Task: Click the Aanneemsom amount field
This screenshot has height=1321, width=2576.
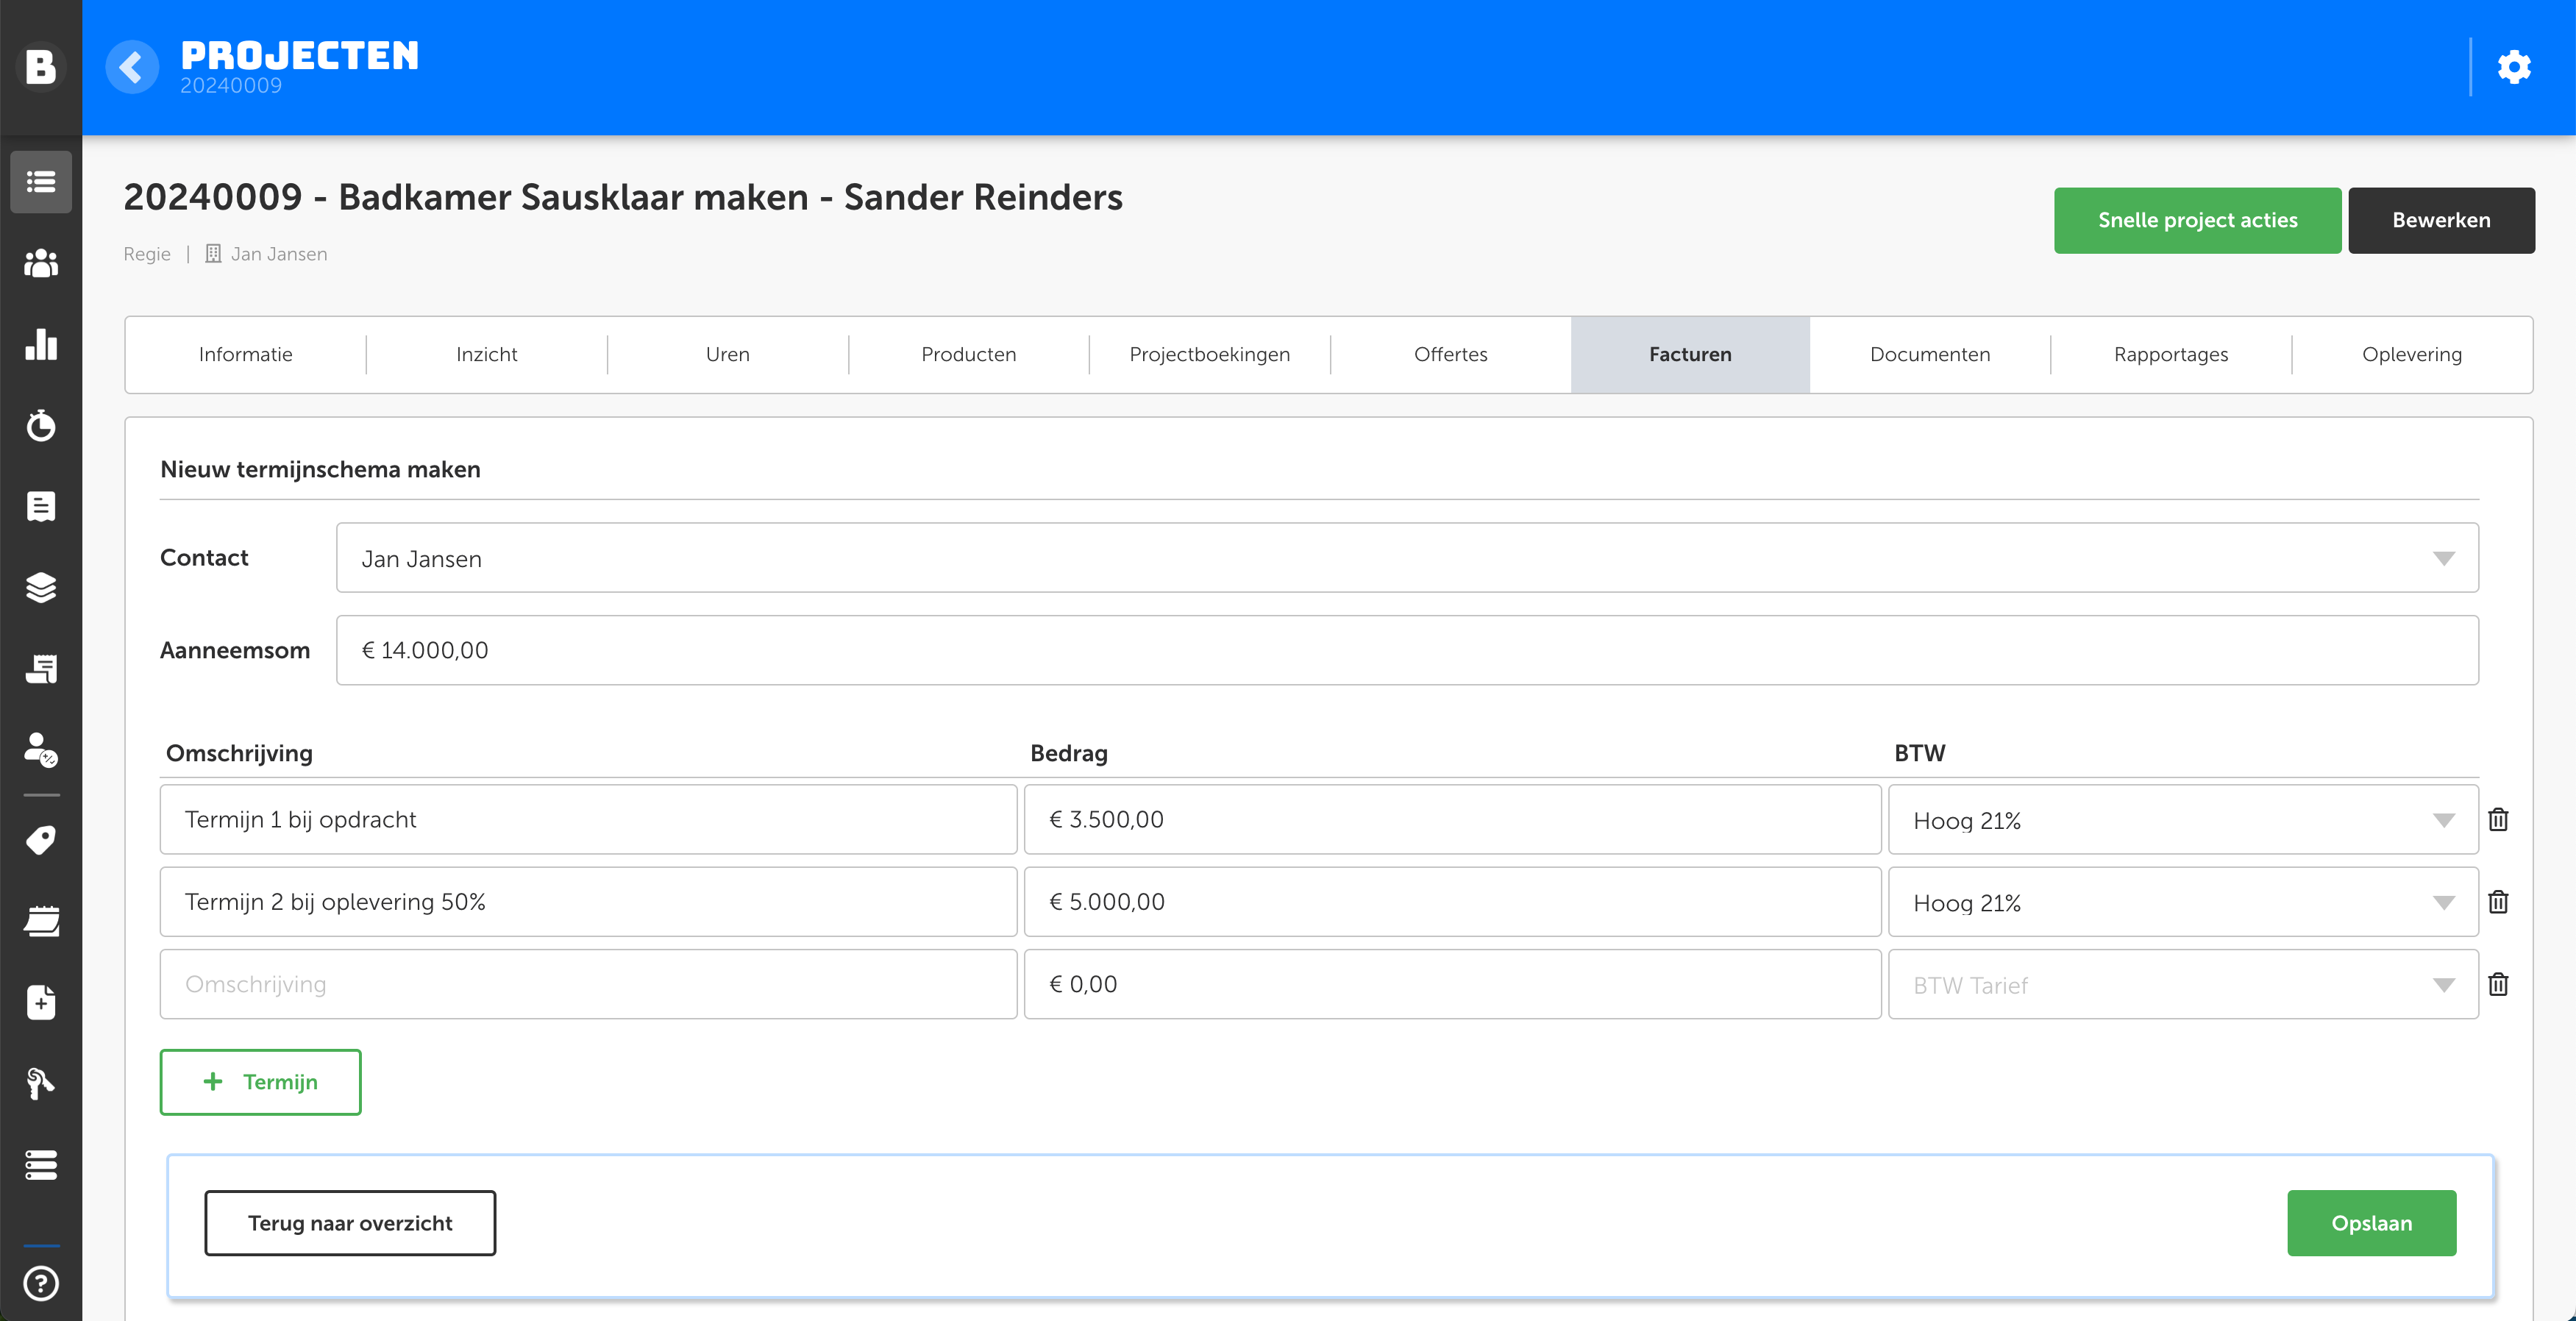Action: click(1407, 650)
